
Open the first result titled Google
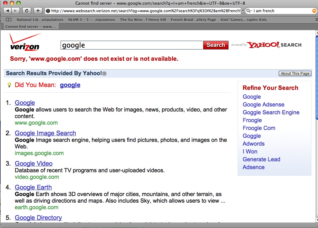[x=25, y=103]
